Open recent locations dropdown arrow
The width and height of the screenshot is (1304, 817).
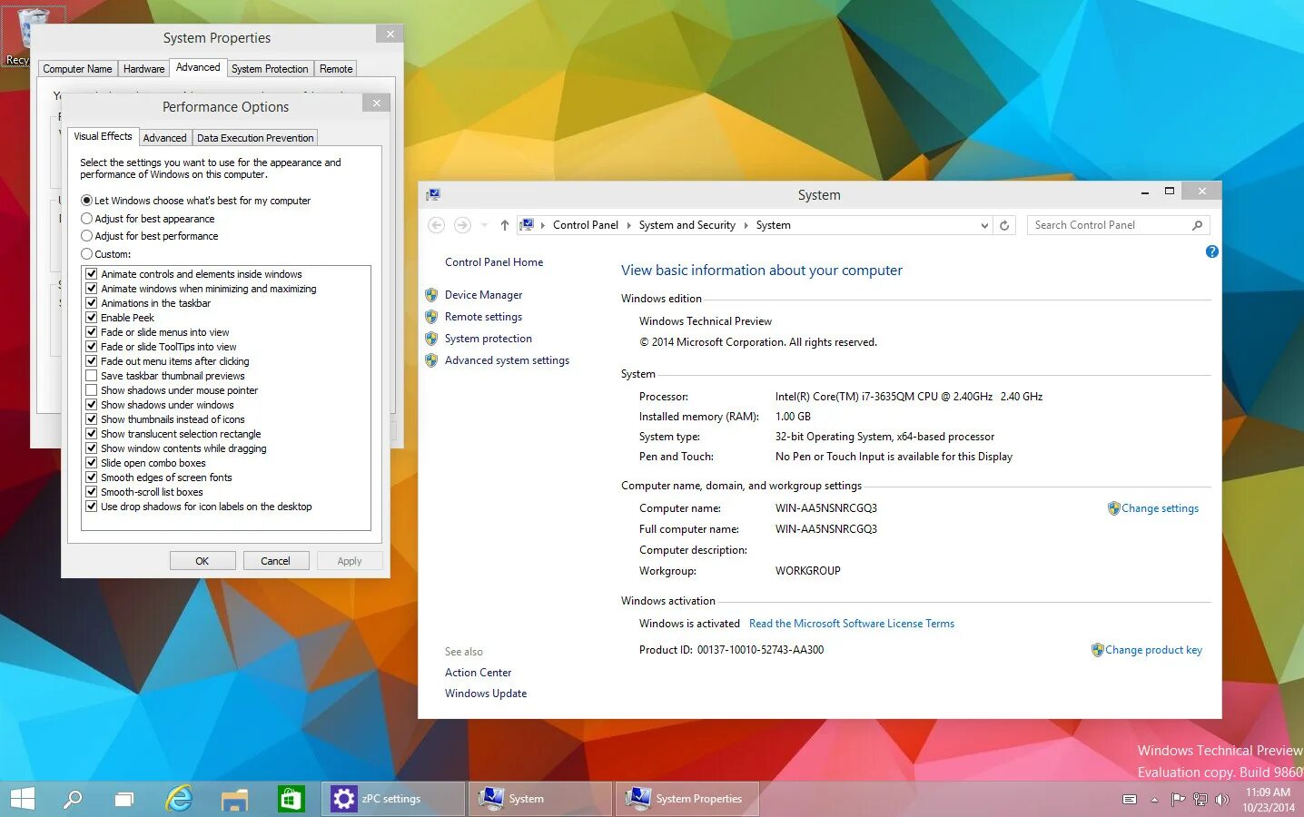tap(484, 225)
